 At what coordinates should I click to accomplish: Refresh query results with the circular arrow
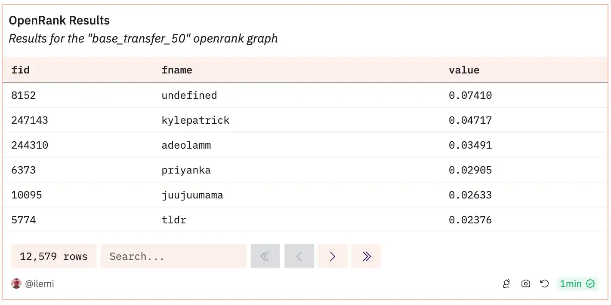(544, 284)
